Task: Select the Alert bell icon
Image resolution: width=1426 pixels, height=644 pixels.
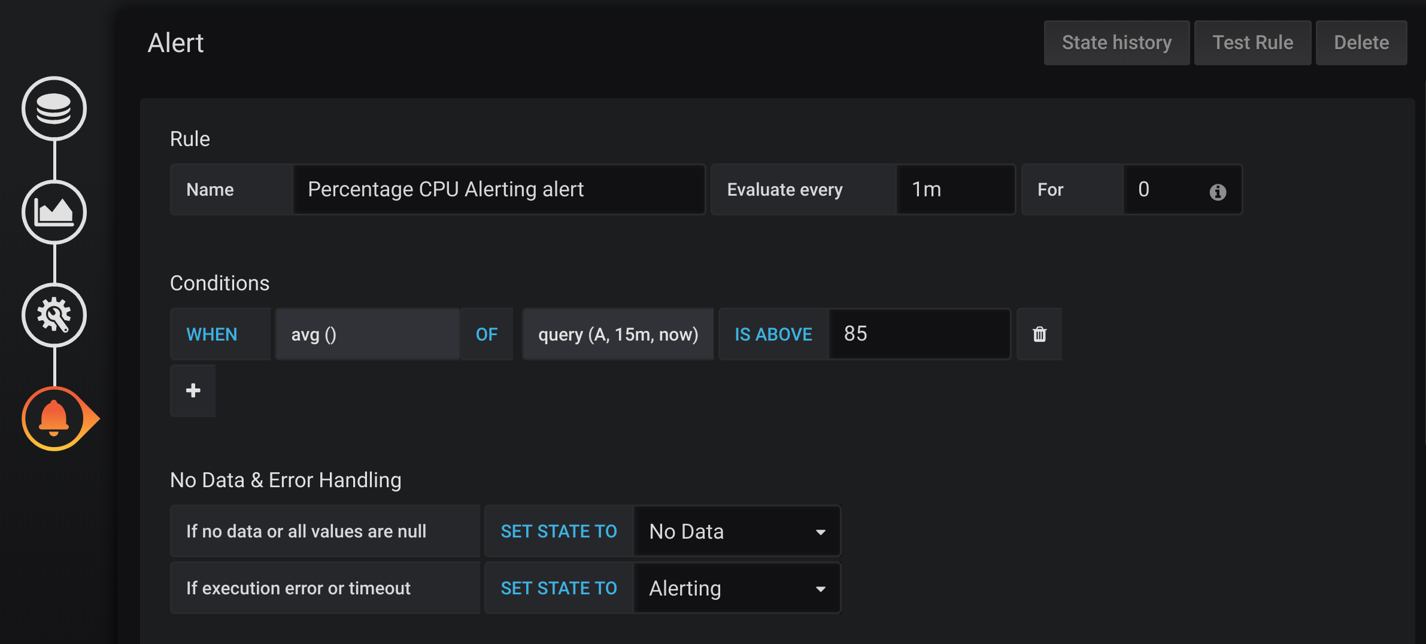Action: coord(54,418)
